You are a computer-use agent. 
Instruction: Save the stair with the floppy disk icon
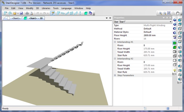coord(21,13)
